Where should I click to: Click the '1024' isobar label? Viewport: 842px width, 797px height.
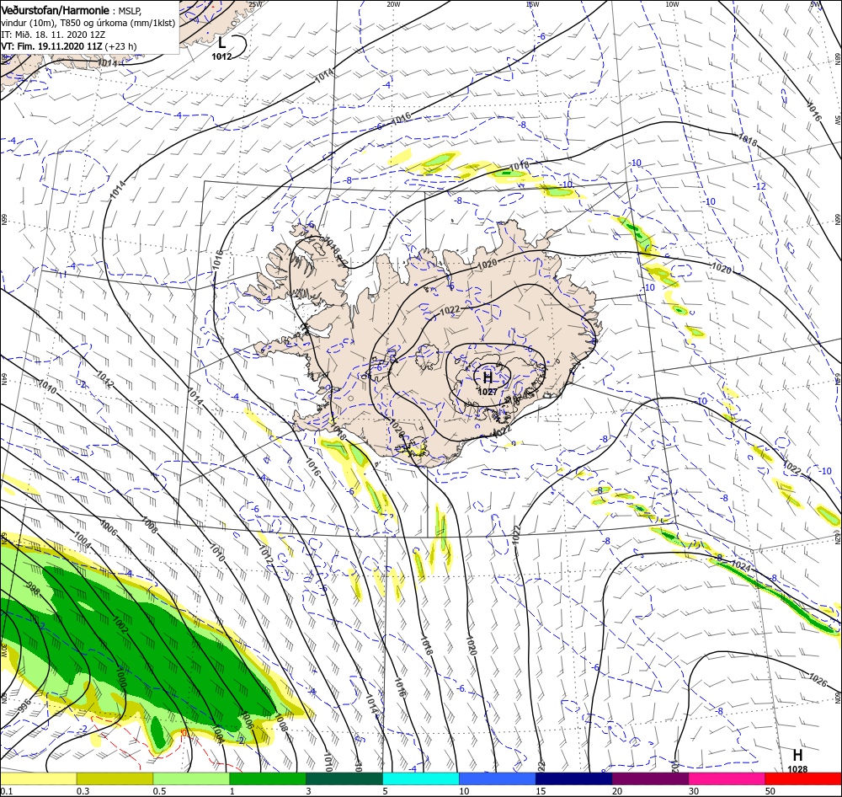click(740, 566)
